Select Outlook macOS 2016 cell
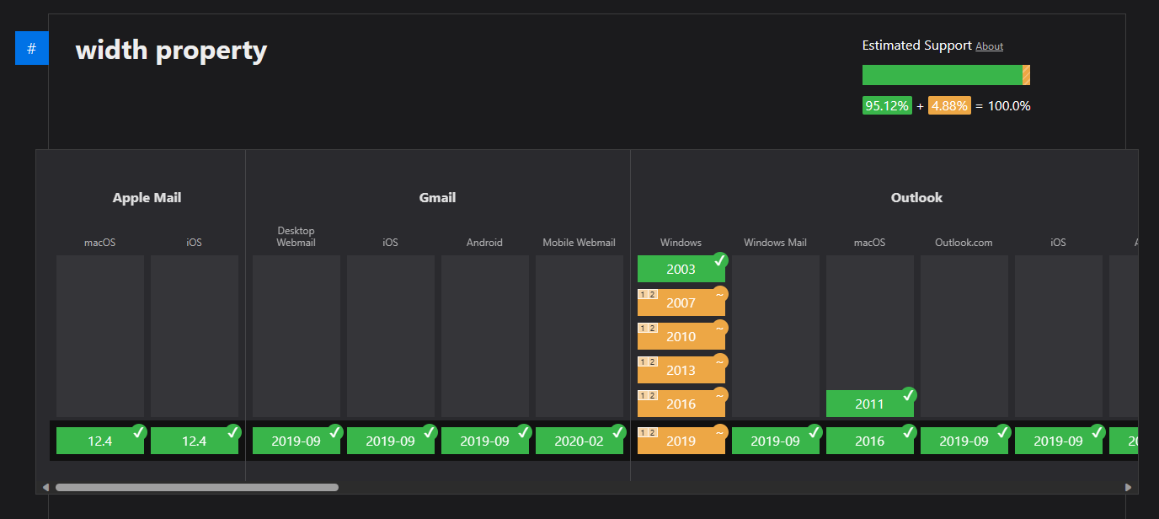 [x=870, y=441]
